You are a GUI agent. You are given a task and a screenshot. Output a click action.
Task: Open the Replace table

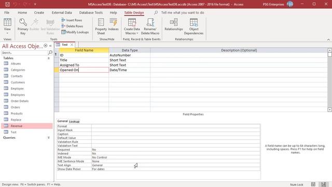pos(16,120)
